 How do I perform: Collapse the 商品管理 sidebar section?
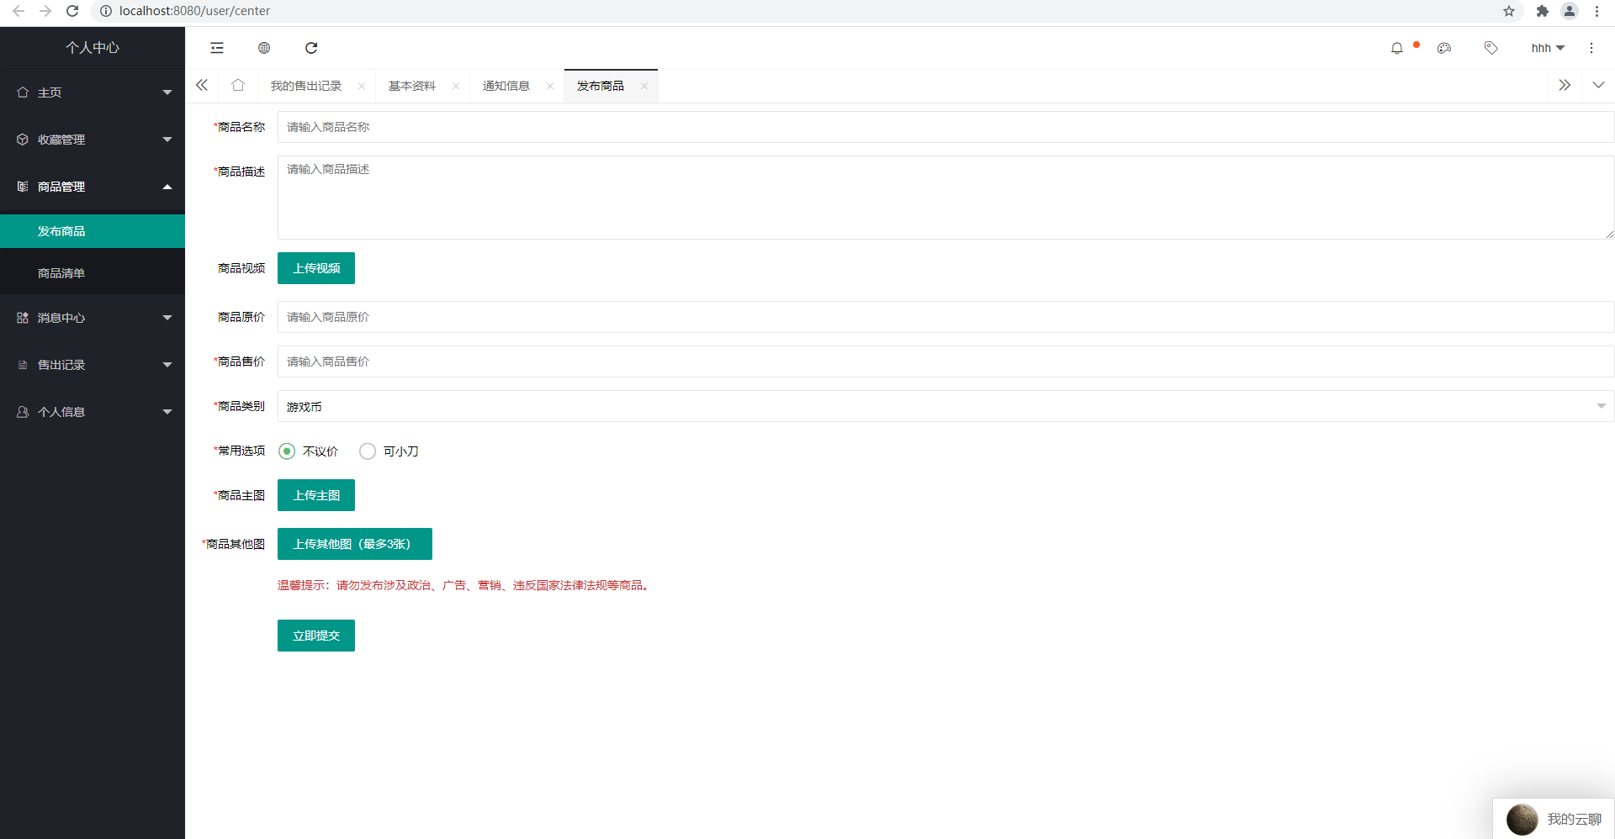point(93,187)
